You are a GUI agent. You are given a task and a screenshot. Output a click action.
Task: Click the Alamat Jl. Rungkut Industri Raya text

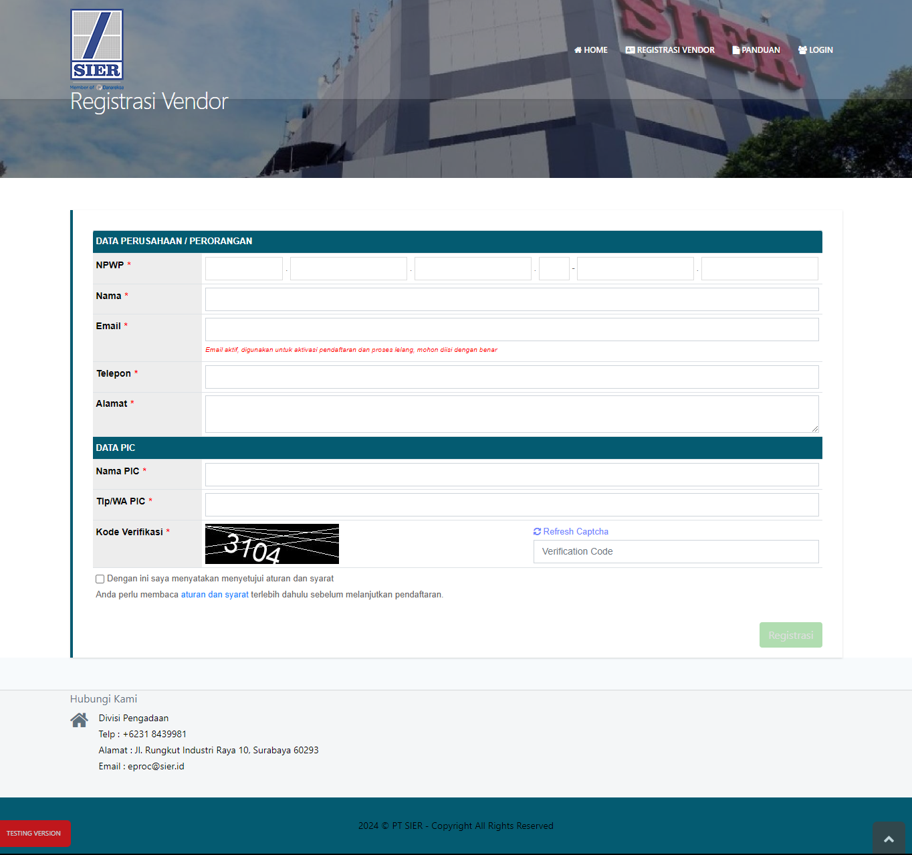[209, 751]
